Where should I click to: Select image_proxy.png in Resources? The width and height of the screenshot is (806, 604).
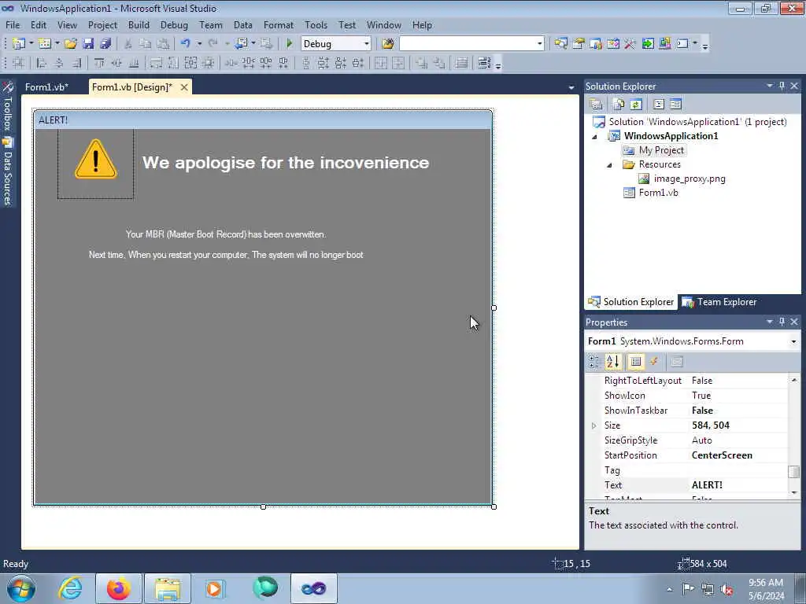pos(682,179)
